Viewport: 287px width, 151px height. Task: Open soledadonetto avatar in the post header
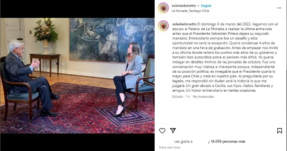[163, 8]
